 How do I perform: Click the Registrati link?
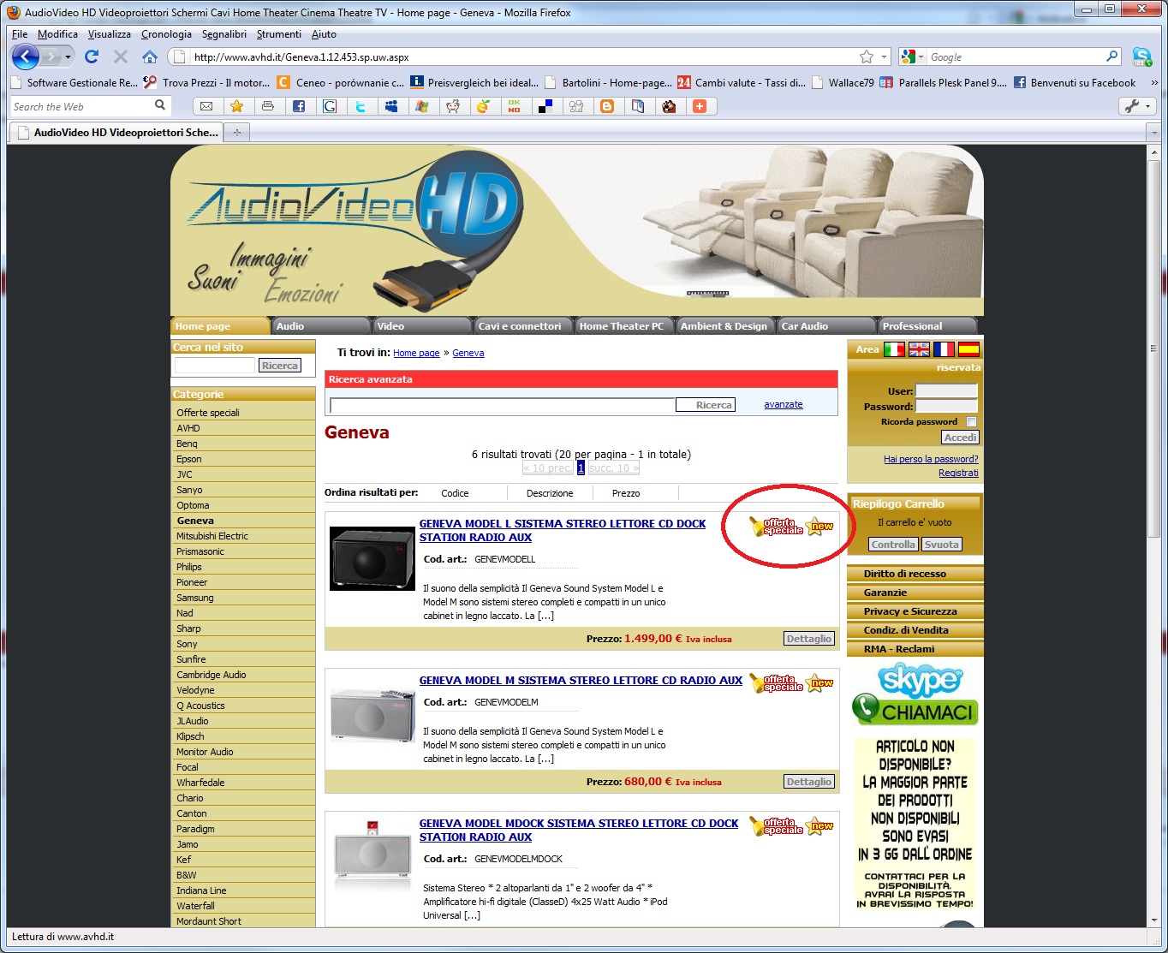click(958, 473)
